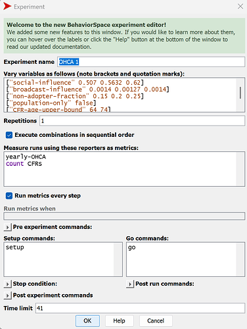This screenshot has width=247, height=329.
Task: Expand Pre experiment commands section
Action: tap(7, 227)
